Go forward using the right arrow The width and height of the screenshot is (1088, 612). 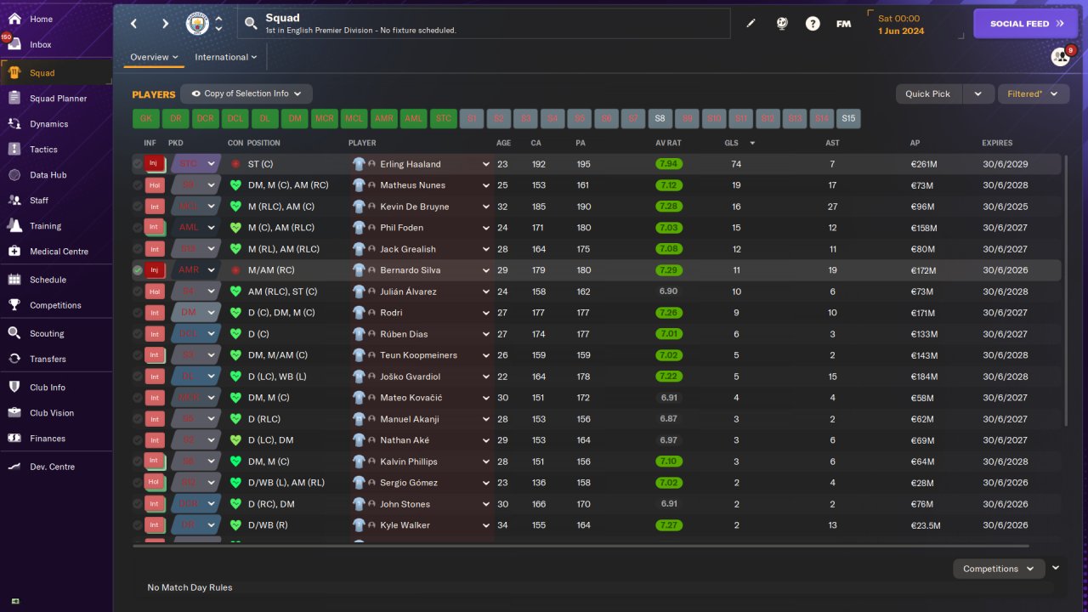tap(165, 24)
